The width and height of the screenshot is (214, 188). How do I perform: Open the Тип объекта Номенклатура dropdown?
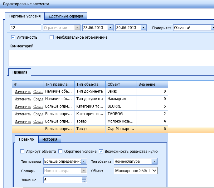pos(154,161)
